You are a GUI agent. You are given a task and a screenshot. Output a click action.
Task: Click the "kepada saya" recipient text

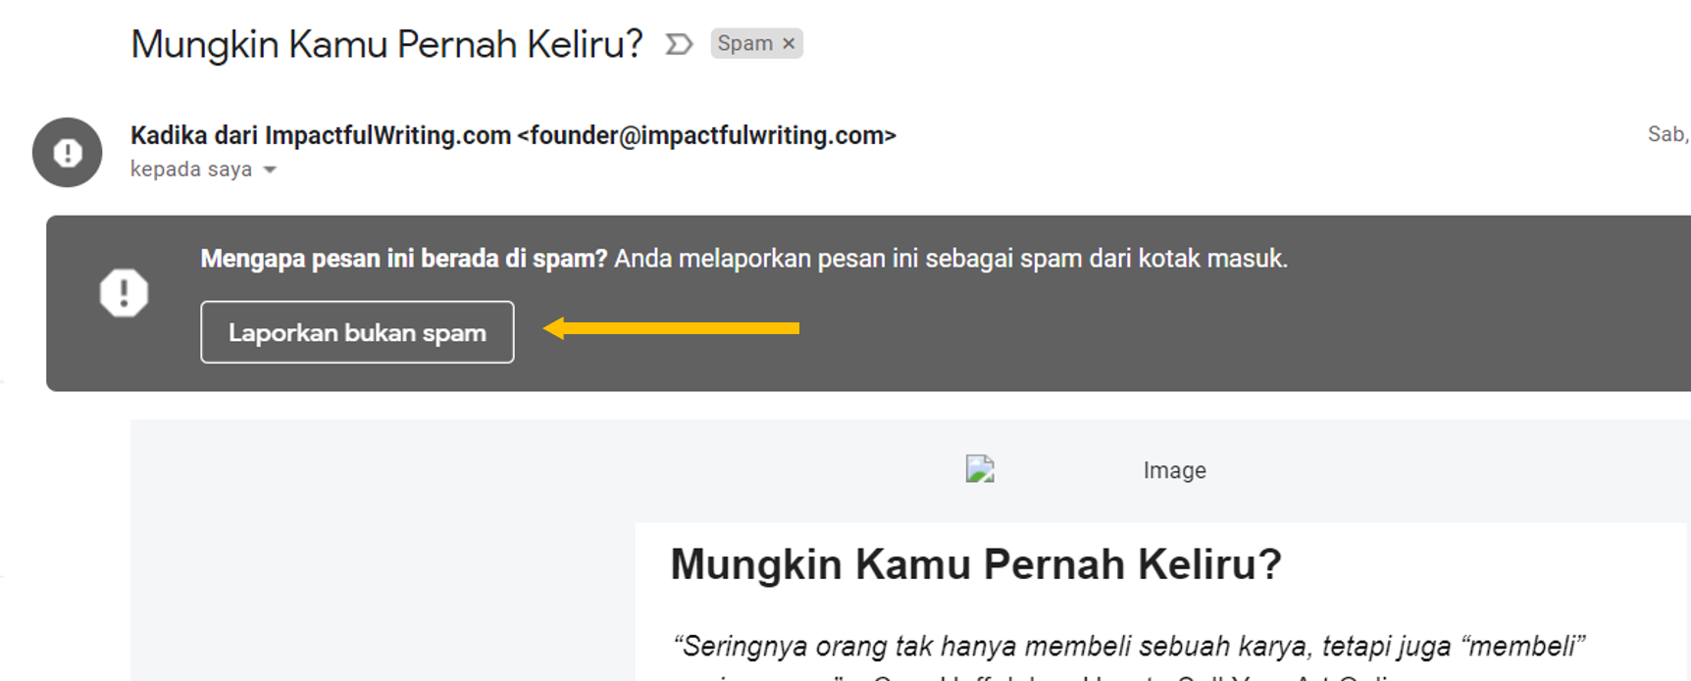pos(191,170)
